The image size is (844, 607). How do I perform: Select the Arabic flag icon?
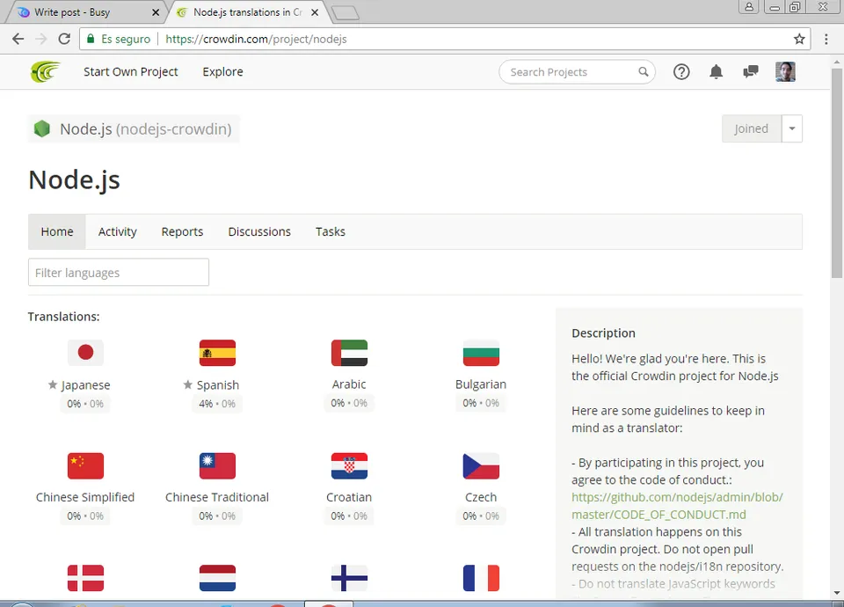[x=349, y=352]
